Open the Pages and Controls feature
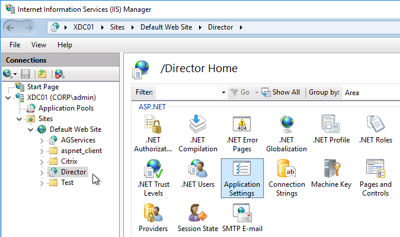 coord(376,178)
